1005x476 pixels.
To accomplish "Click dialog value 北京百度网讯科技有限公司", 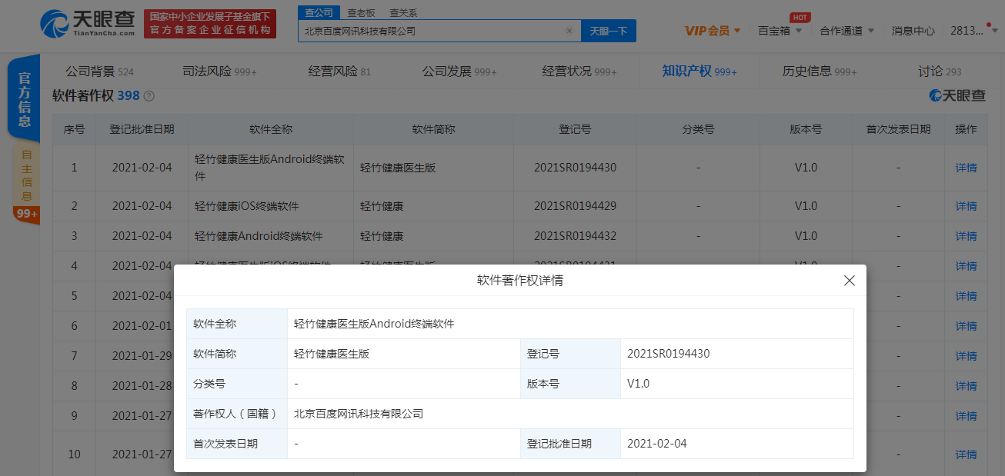I will [359, 414].
